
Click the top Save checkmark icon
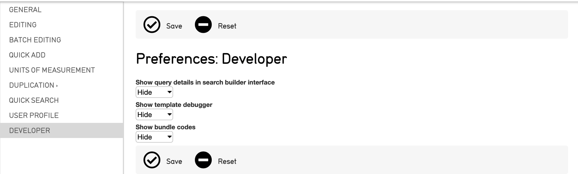(152, 25)
